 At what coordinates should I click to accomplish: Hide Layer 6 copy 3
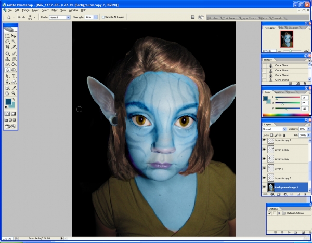264,178
